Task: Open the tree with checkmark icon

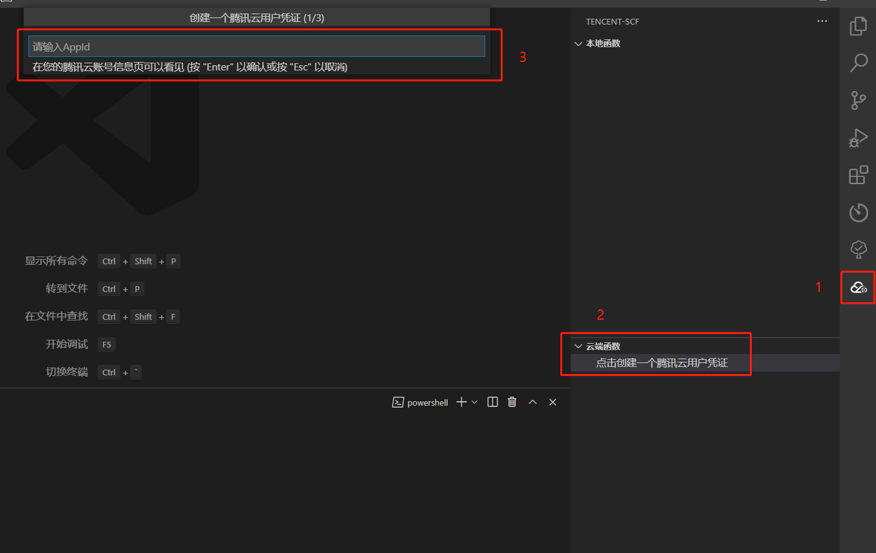Action: (859, 249)
